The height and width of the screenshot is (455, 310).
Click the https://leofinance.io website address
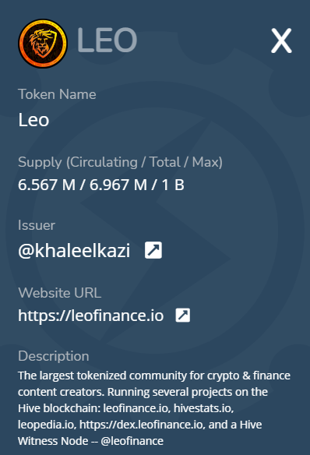pos(91,316)
